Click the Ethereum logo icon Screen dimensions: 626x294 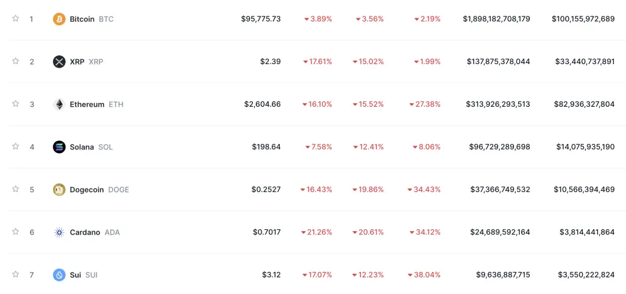point(59,104)
